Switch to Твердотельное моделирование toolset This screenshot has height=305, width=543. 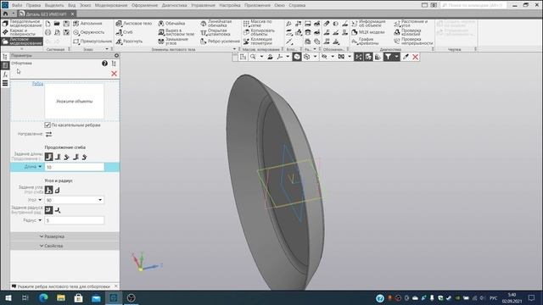tap(22, 24)
